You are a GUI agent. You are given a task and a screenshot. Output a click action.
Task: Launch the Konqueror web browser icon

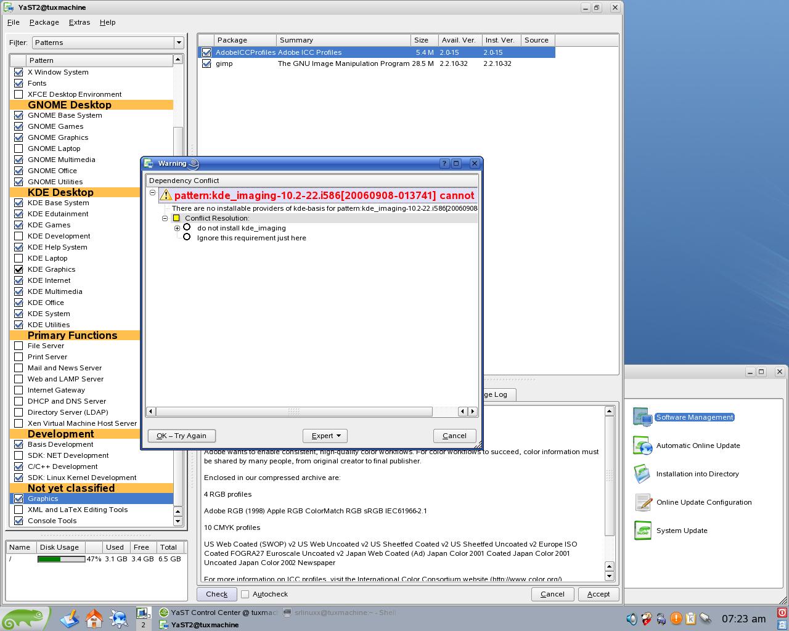pos(119,618)
